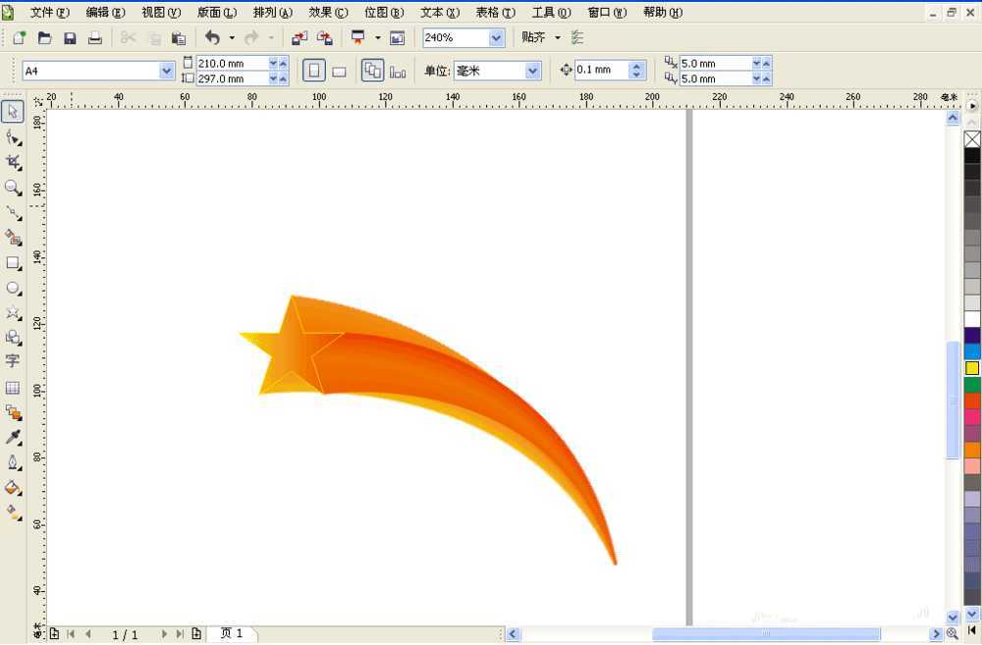
Task: Switch page to portrait orientation
Action: click(313, 71)
